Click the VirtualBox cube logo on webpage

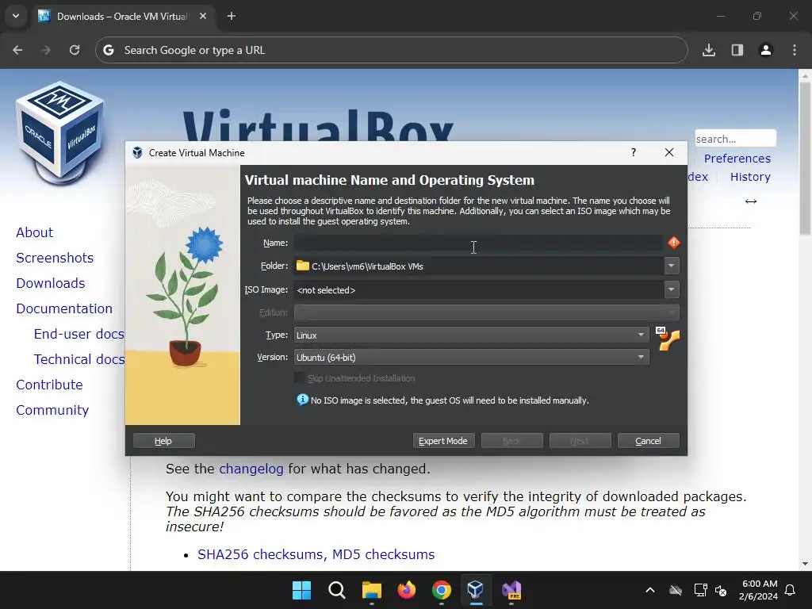tap(60, 132)
